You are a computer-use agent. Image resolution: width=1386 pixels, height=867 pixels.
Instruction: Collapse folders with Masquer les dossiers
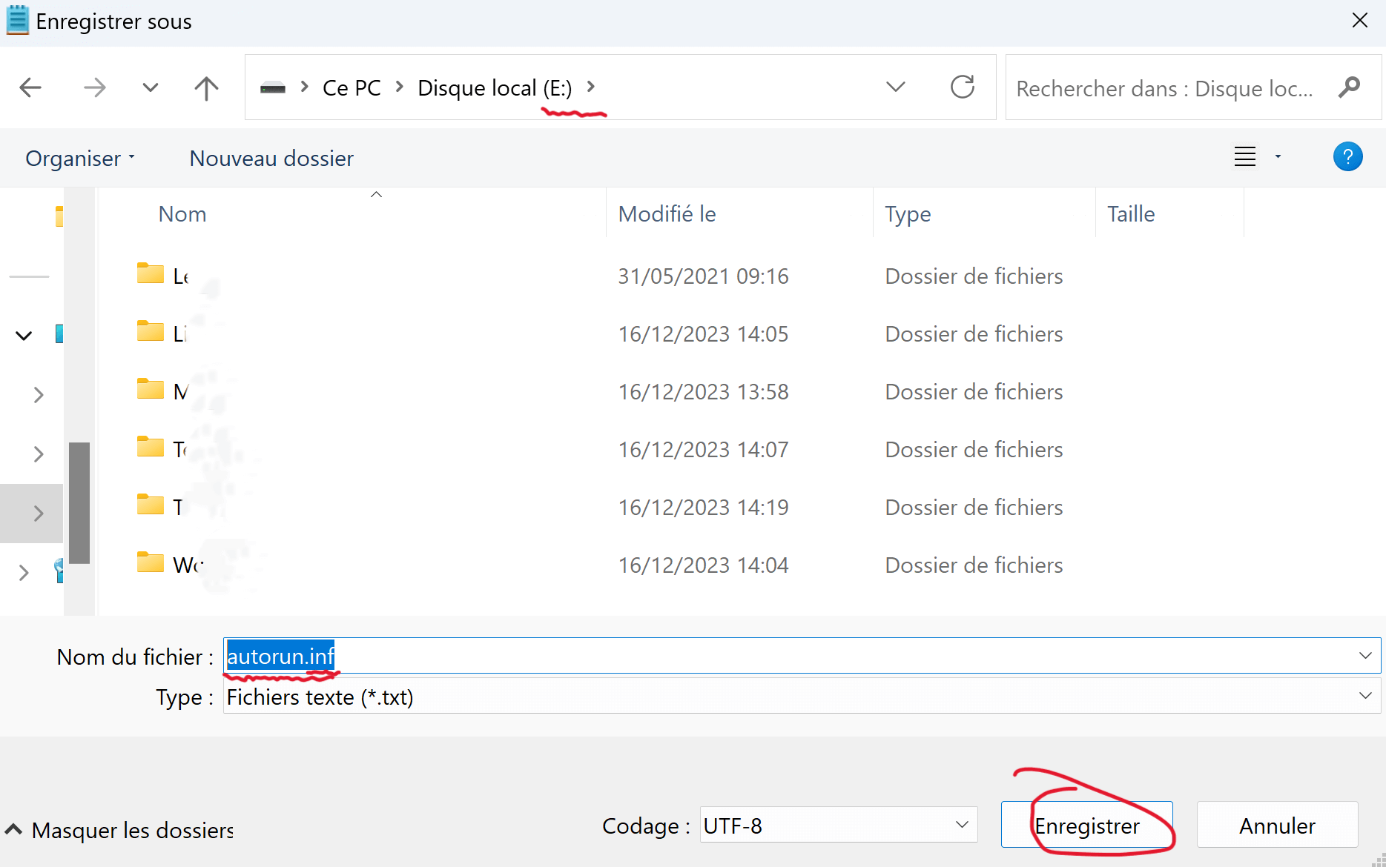120,830
